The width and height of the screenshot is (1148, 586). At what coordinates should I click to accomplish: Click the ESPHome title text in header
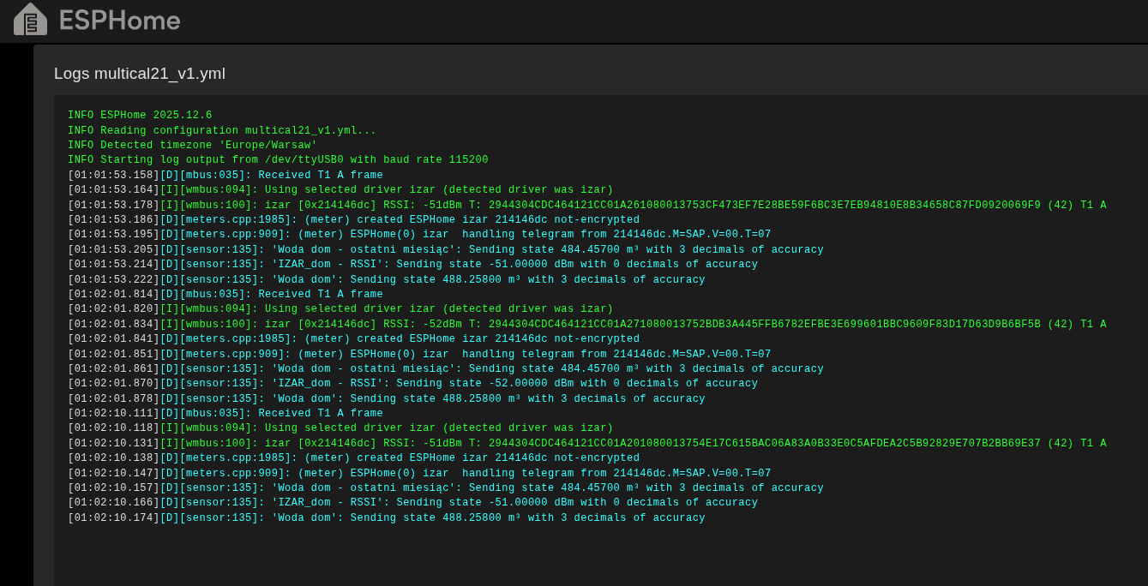coord(119,20)
